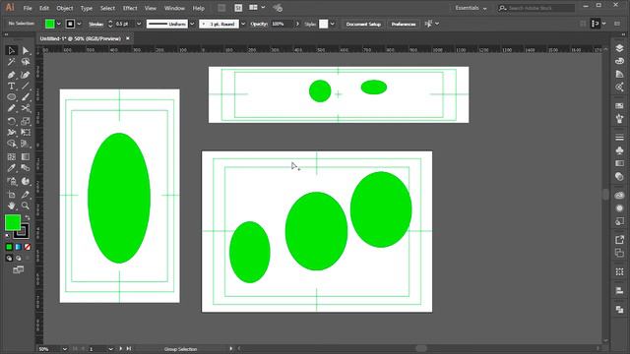Open the Symbols panel (club icon)
This screenshot has width=630, height=354.
[619, 150]
